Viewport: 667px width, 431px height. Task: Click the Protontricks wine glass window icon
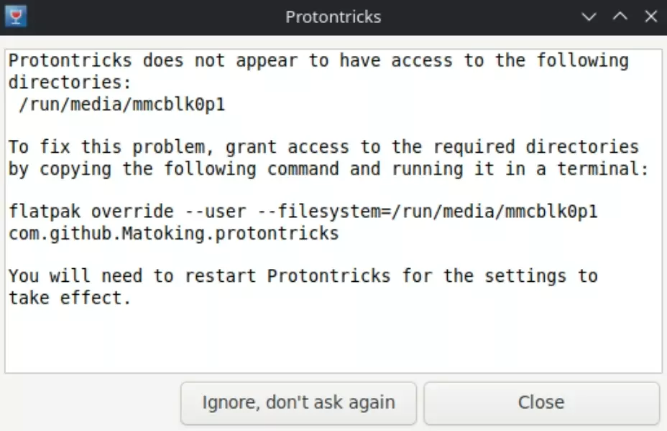click(x=15, y=16)
